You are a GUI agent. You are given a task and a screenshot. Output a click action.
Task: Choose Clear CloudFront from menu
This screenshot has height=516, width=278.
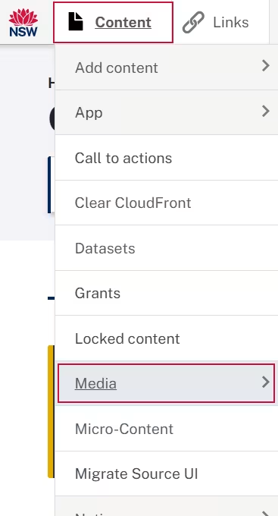point(167,203)
